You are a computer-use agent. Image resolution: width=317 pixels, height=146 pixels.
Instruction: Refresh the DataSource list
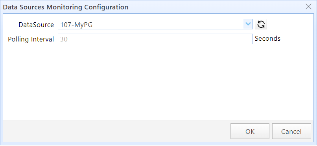point(261,24)
